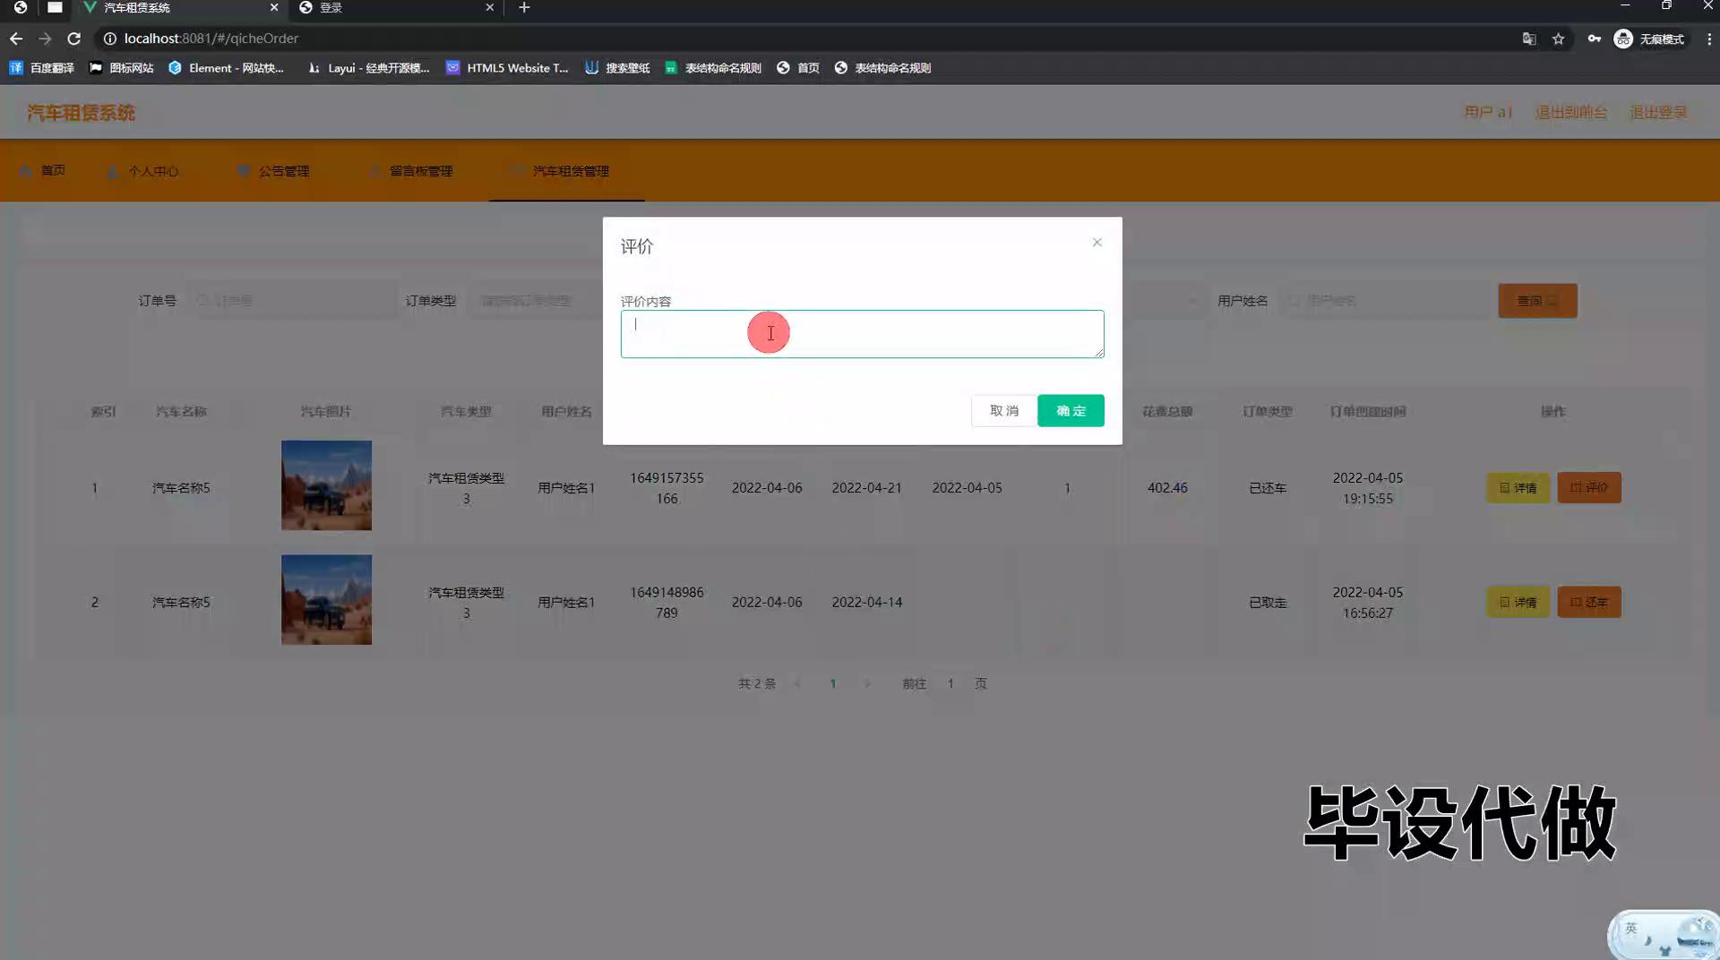
Task: Close the 汽车租赁系统 browser tab
Action: [274, 7]
